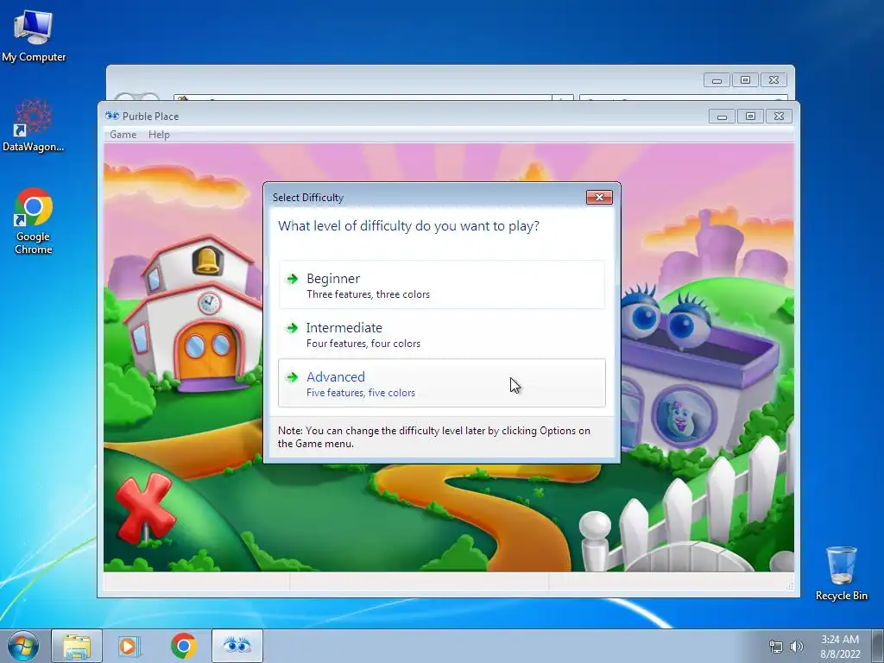
Task: Select the Recycle Bin desktop icon
Action: 841,573
